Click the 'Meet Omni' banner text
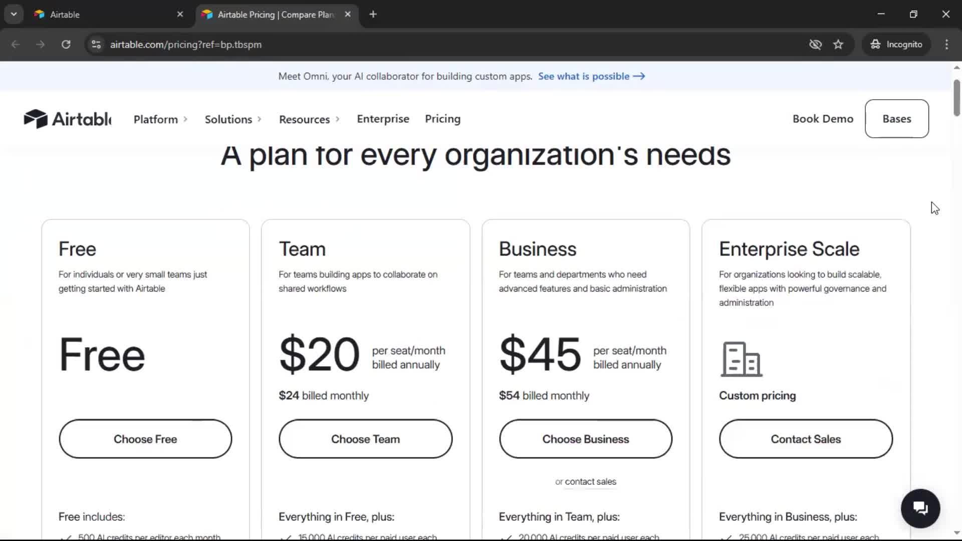 click(x=405, y=76)
